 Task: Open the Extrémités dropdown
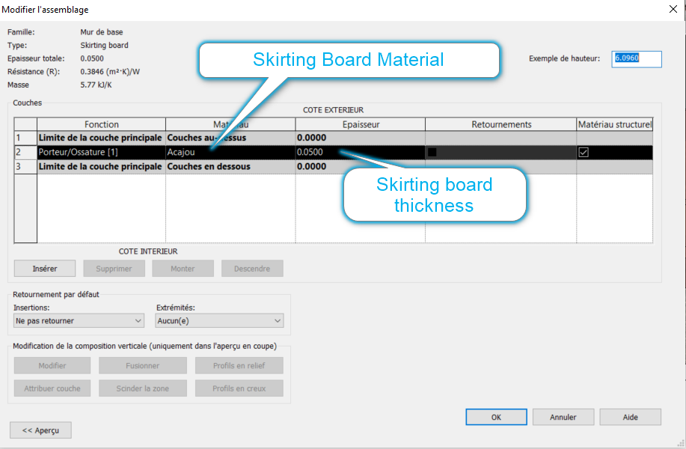[219, 320]
